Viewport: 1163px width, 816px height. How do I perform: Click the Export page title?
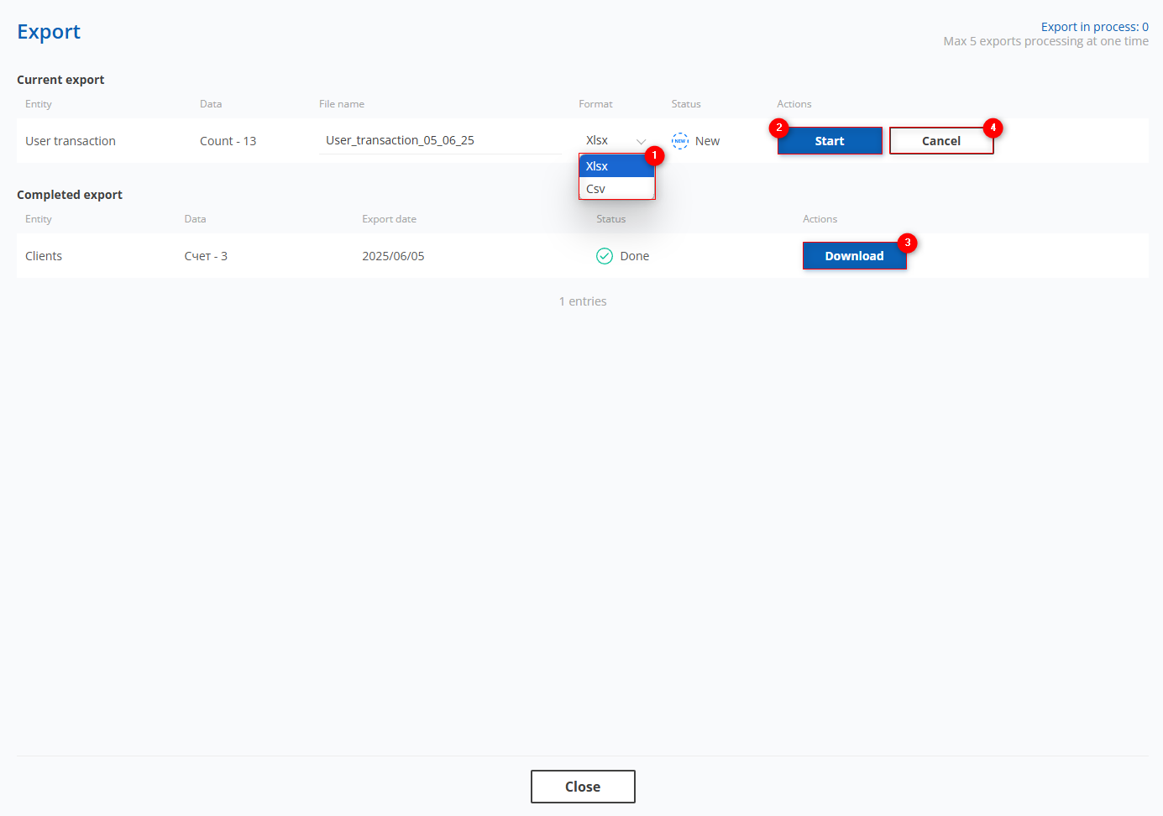(49, 32)
